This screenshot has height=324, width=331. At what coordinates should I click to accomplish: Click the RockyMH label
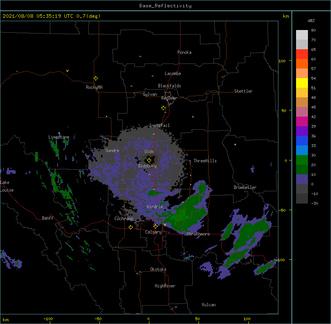tap(94, 87)
